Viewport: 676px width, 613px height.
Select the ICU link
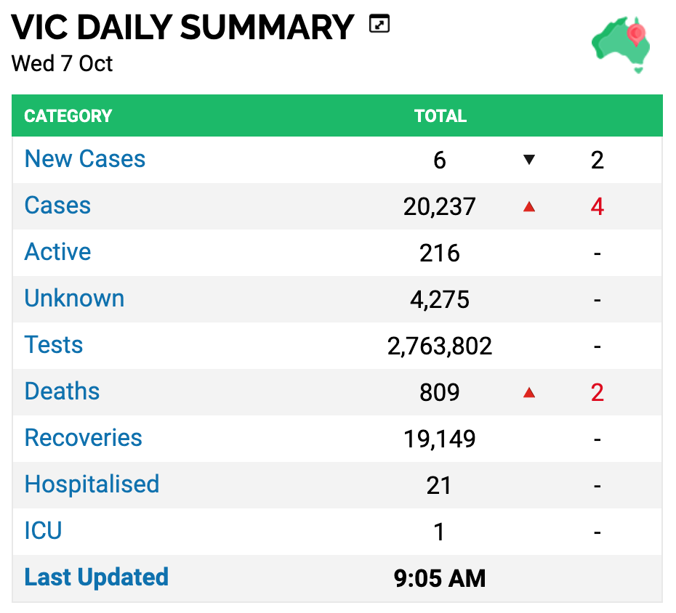point(43,531)
